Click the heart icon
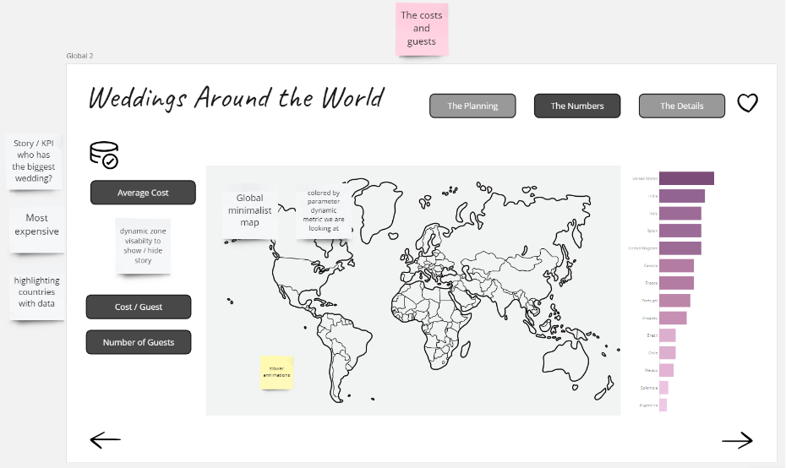This screenshot has width=786, height=468. (x=747, y=103)
